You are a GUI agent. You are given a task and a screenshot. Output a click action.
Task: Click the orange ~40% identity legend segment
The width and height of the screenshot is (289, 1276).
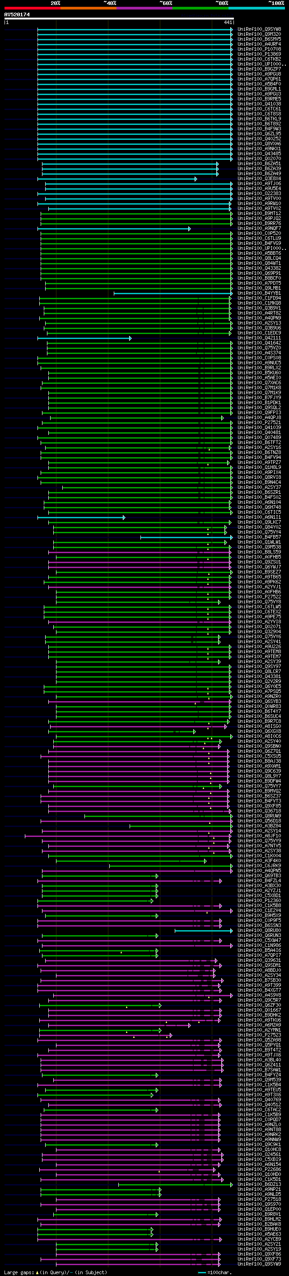click(89, 8)
